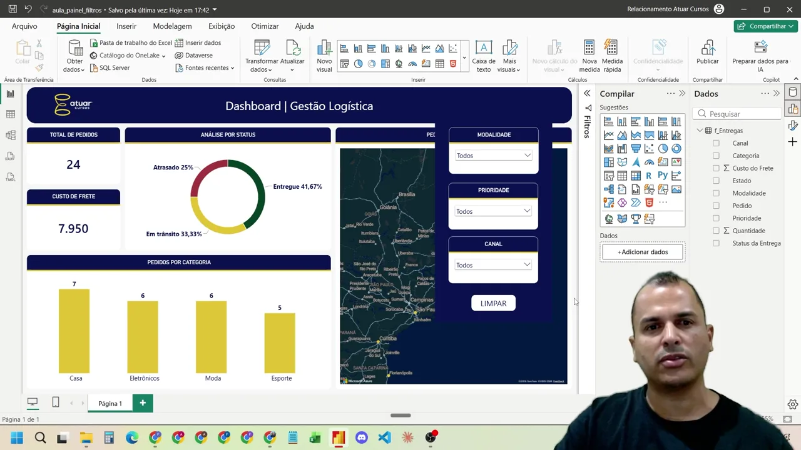Click +Adicionar dados button

[643, 252]
